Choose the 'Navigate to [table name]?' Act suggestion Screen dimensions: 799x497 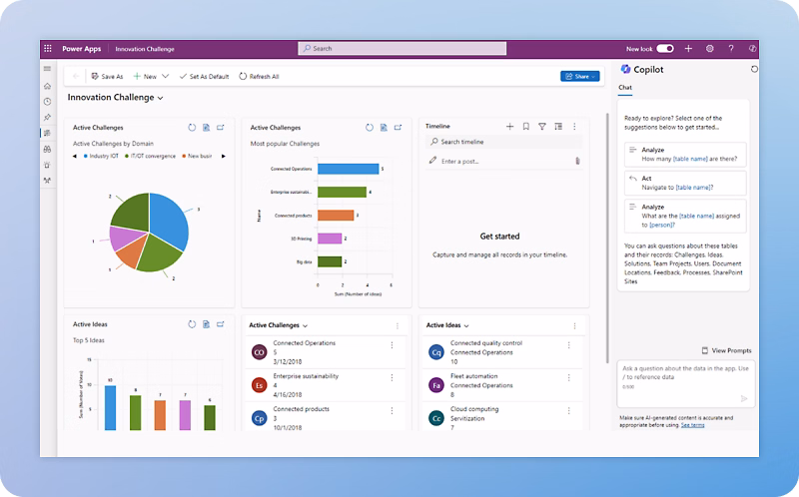click(x=685, y=183)
